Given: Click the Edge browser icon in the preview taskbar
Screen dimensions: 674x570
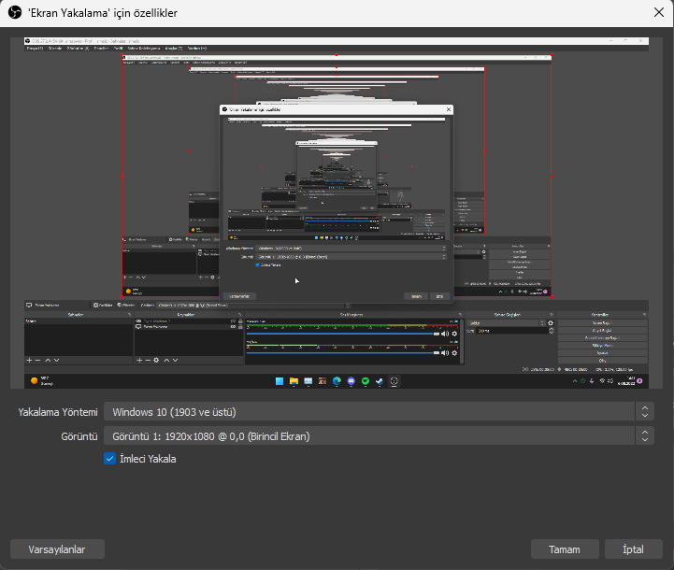Looking at the screenshot, I should (337, 381).
